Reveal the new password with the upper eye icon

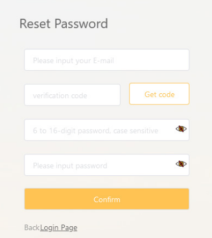(181, 129)
